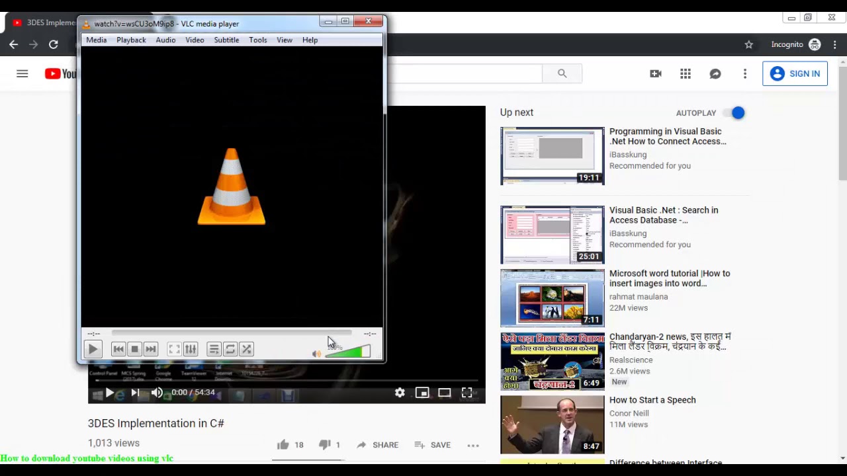Image resolution: width=847 pixels, height=476 pixels.
Task: Open VLC Subtitle menu
Action: tap(226, 40)
